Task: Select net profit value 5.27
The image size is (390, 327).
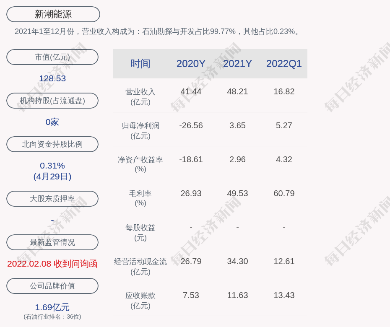Action: [x=284, y=125]
